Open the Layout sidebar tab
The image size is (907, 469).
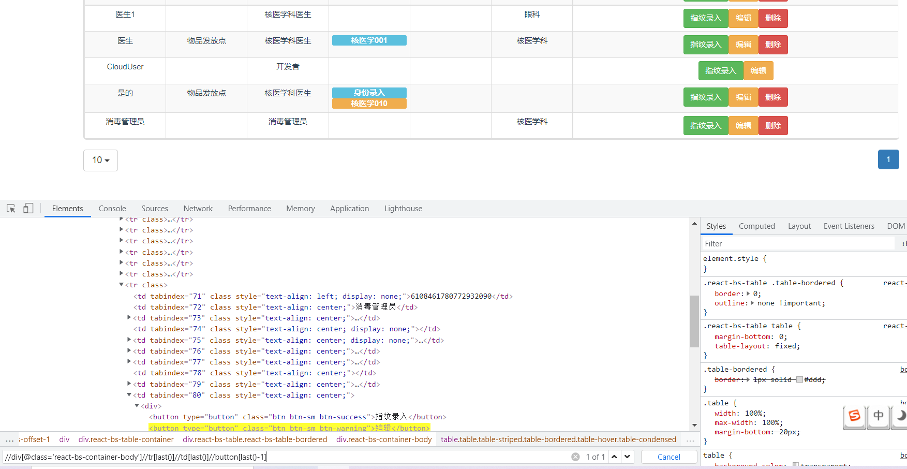(799, 226)
